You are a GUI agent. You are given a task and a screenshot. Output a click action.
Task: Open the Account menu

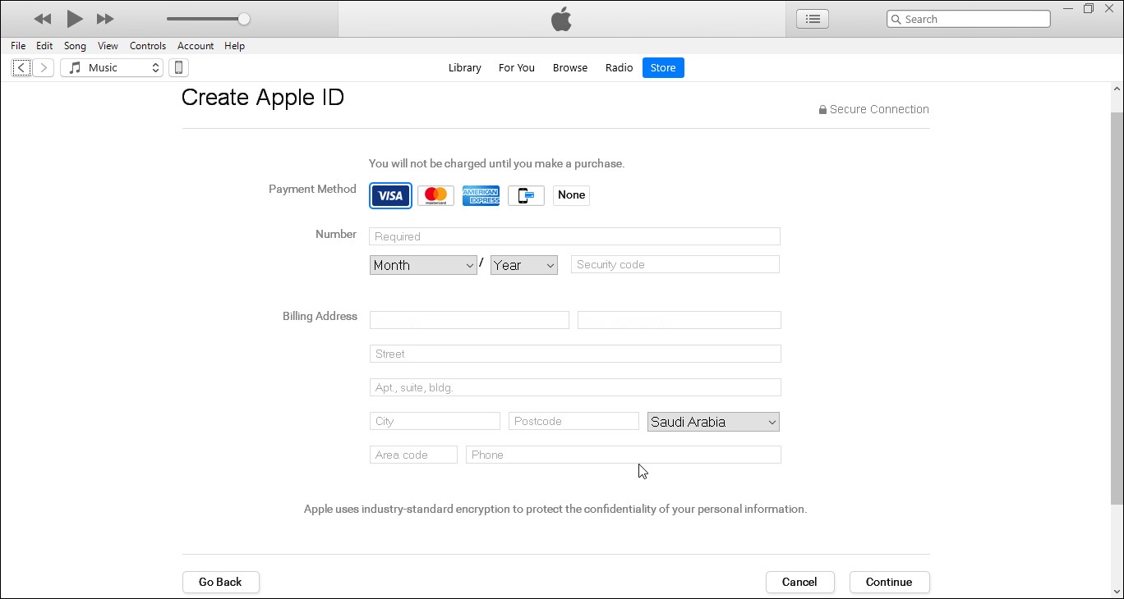(196, 46)
